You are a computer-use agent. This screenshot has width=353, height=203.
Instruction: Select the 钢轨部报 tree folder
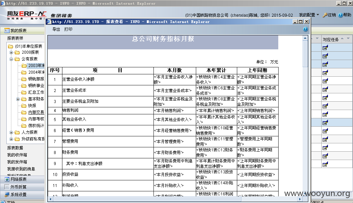[x=36, y=79]
